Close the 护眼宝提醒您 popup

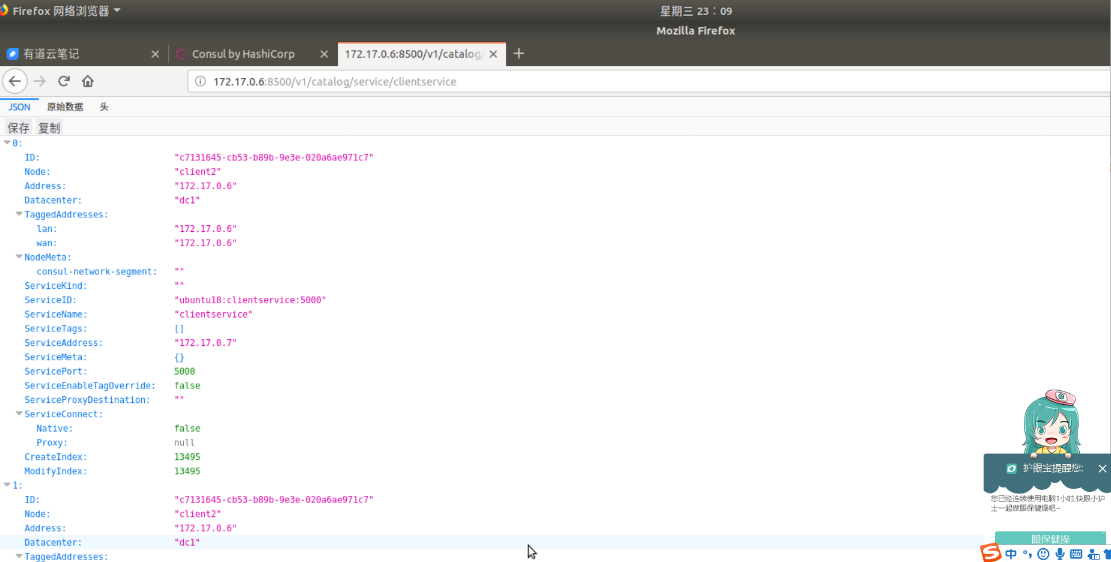pyautogui.click(x=1102, y=468)
